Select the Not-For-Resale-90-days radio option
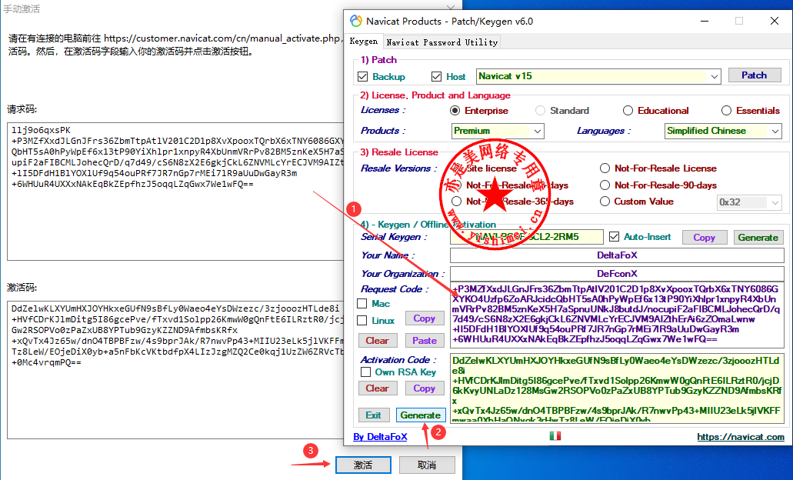Image resolution: width=793 pixels, height=480 pixels. click(x=605, y=185)
